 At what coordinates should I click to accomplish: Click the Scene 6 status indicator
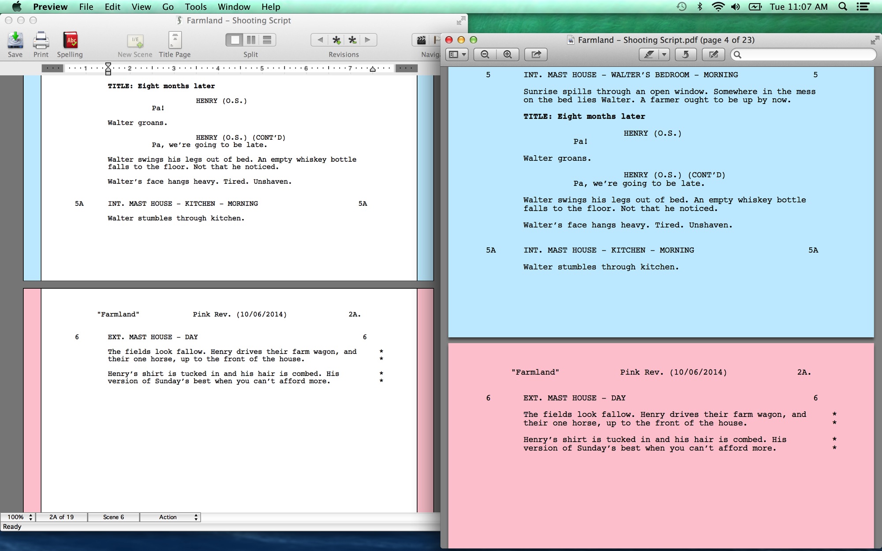point(114,517)
